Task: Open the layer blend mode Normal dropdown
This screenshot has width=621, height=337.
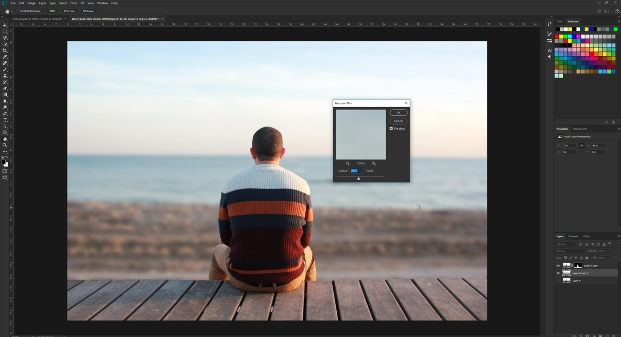Action: (x=571, y=251)
